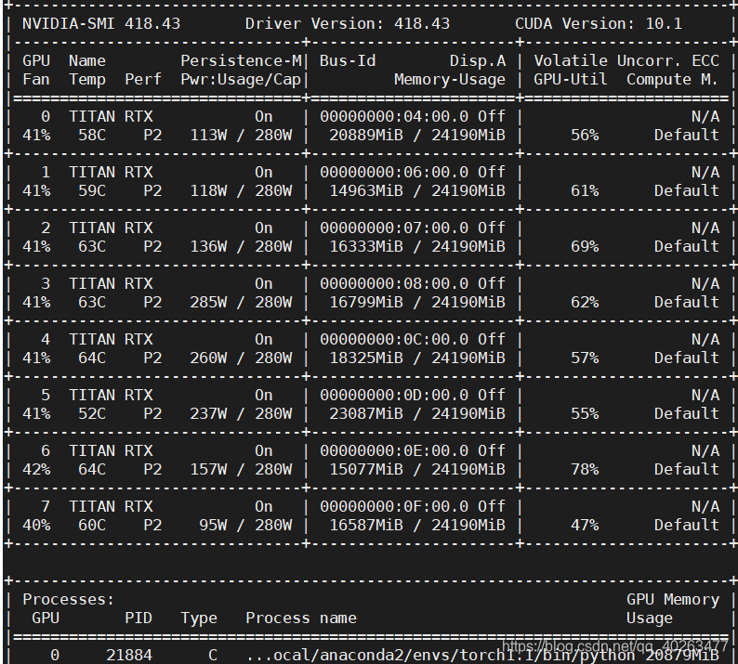The image size is (738, 664).
Task: Click the Bus-Id column header
Action: click(348, 60)
